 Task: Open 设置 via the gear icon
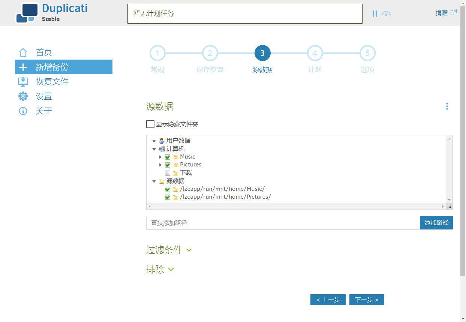pos(23,96)
